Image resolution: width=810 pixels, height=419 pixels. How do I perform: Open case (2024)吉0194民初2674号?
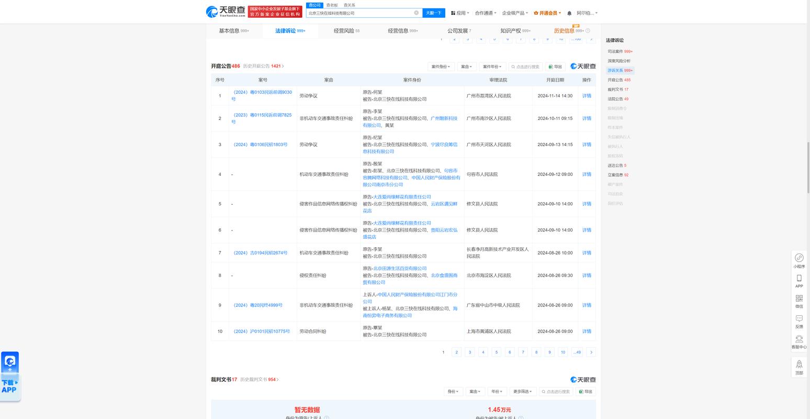point(261,253)
